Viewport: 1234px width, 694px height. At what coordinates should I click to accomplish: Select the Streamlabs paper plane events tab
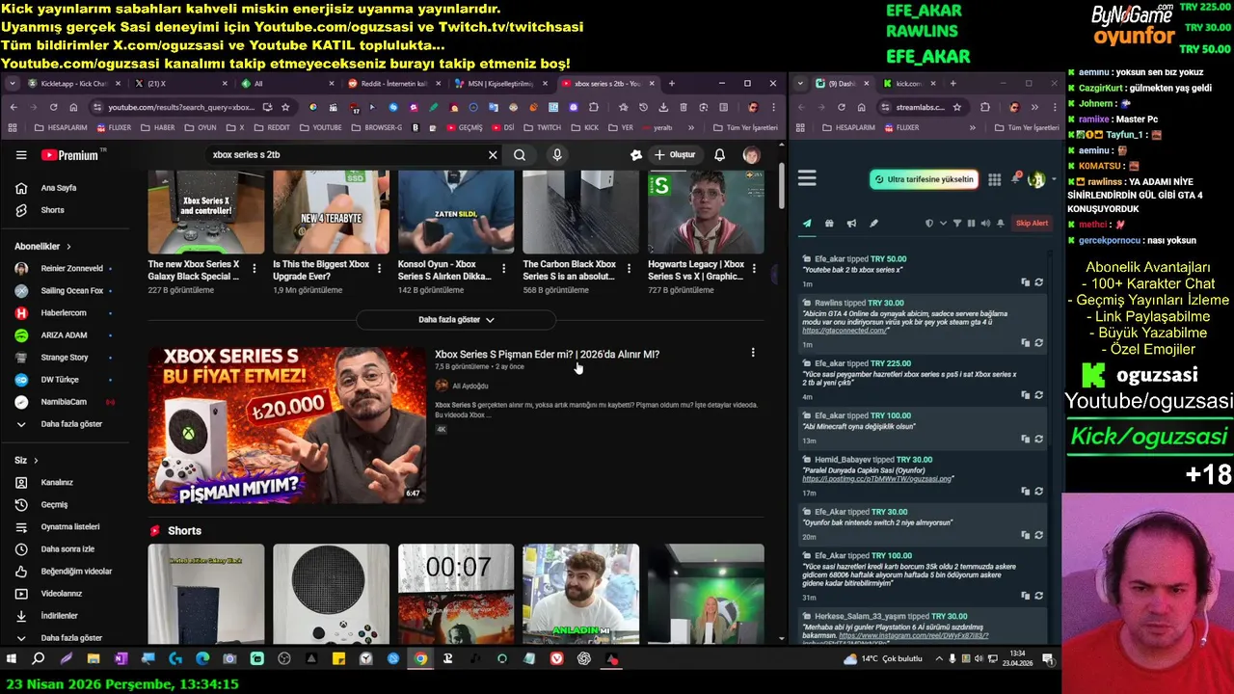coord(807,224)
